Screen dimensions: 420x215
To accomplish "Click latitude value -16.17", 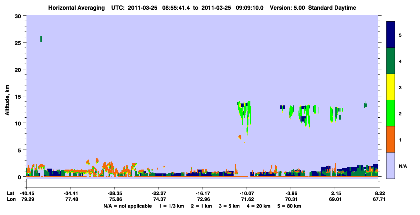I will (202, 193).
